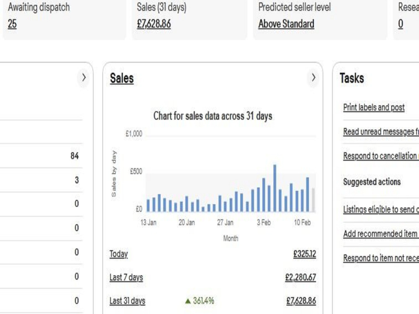Open Add recommended item task

381,234
